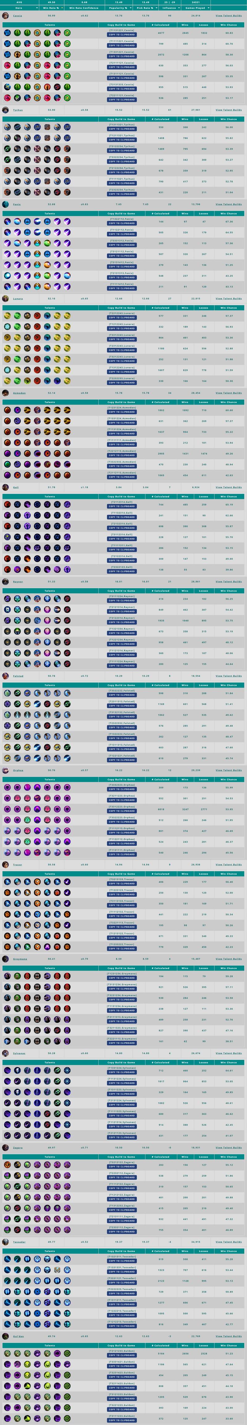Click Fenix's hero portrait icon

tap(6, 204)
